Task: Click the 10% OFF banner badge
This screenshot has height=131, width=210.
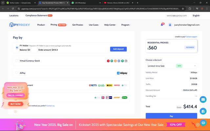Action: tap(176, 125)
